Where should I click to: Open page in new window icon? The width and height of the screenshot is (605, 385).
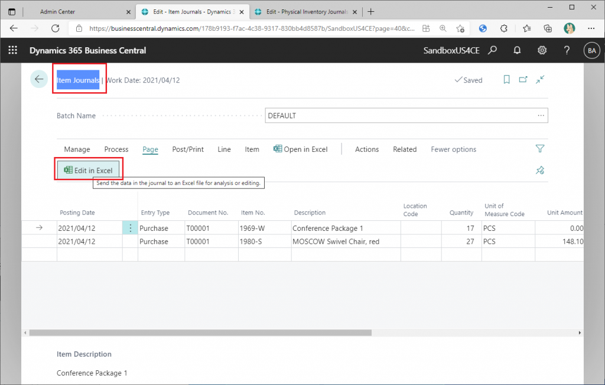[523, 80]
